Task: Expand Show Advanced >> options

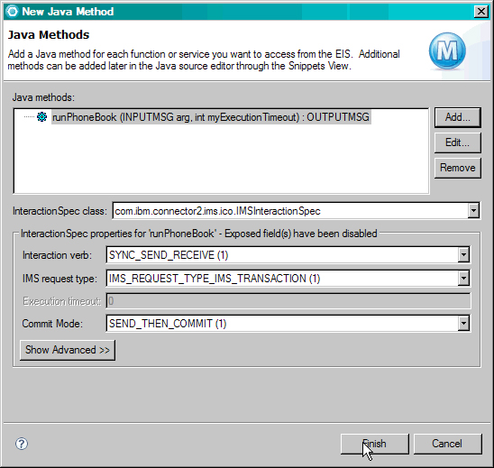Action: pos(68,350)
